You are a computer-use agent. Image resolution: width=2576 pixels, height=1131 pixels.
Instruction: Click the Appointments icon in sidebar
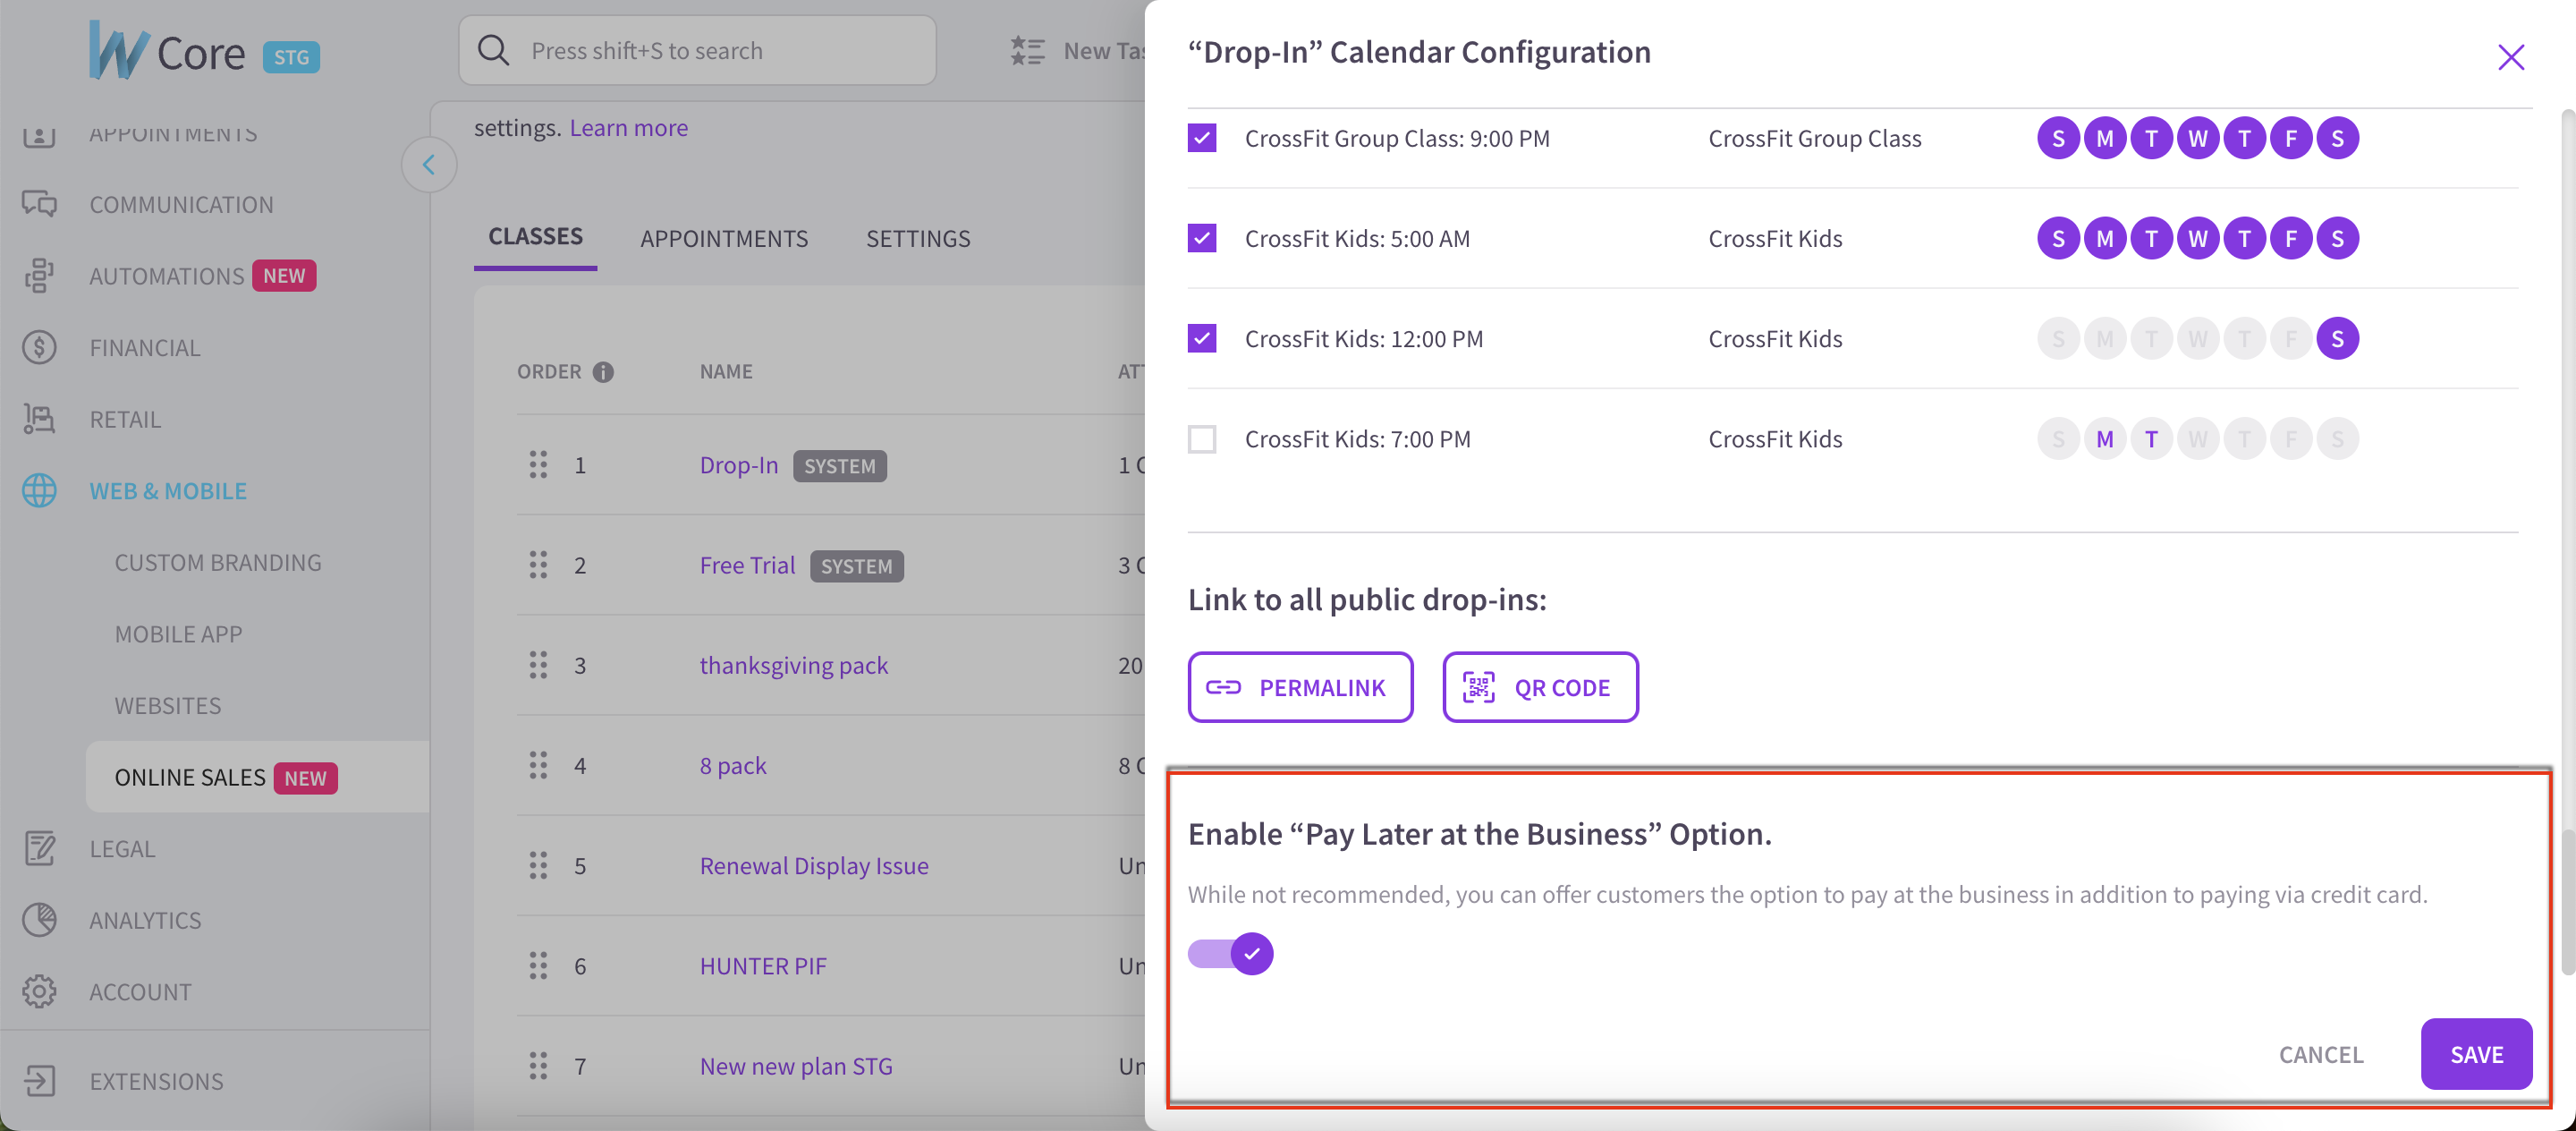click(x=39, y=134)
